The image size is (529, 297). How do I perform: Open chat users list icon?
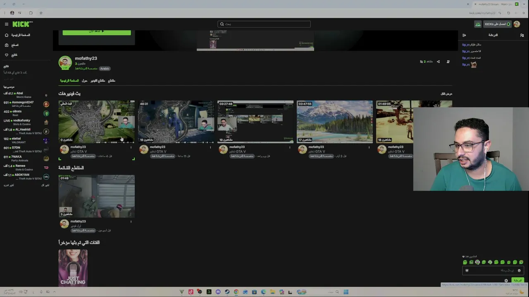point(522,35)
